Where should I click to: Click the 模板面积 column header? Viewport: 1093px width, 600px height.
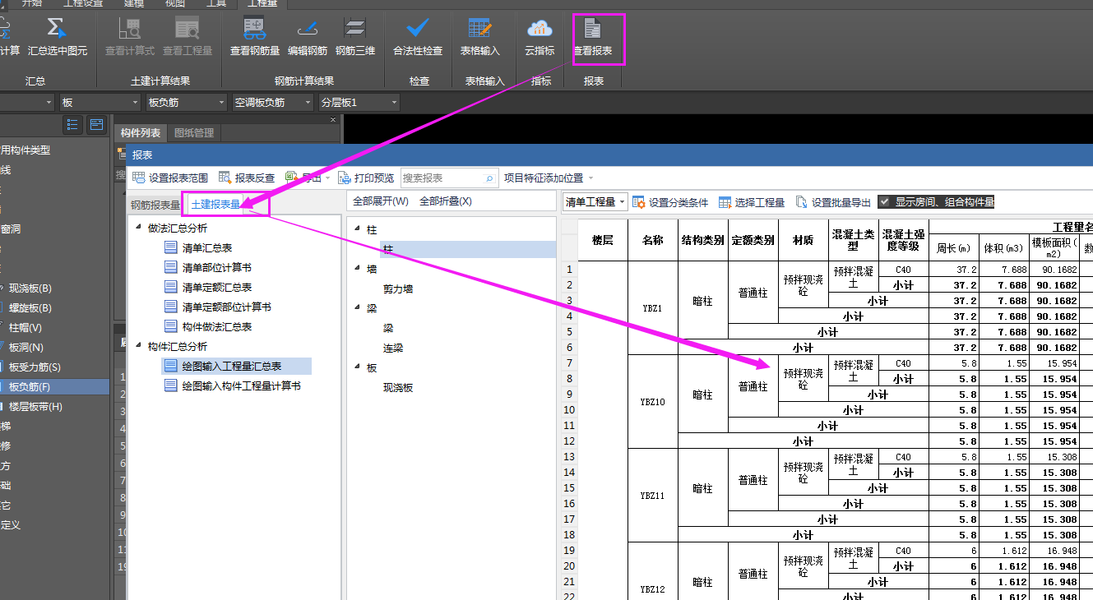(1054, 247)
